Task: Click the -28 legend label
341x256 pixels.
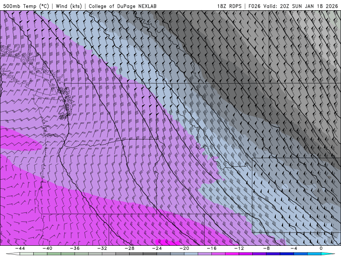Action: 130,248
